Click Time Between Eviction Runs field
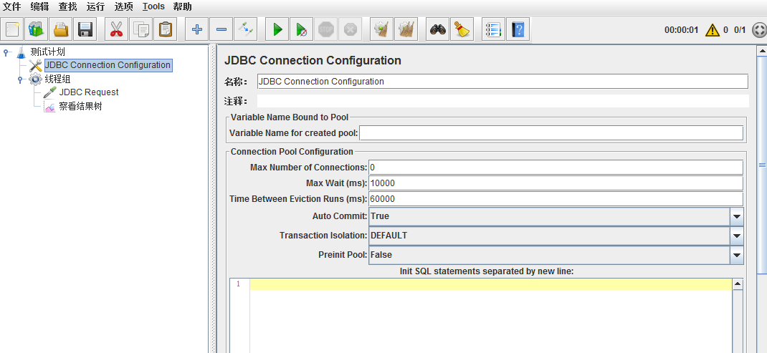Image resolution: width=767 pixels, height=353 pixels. 556,199
